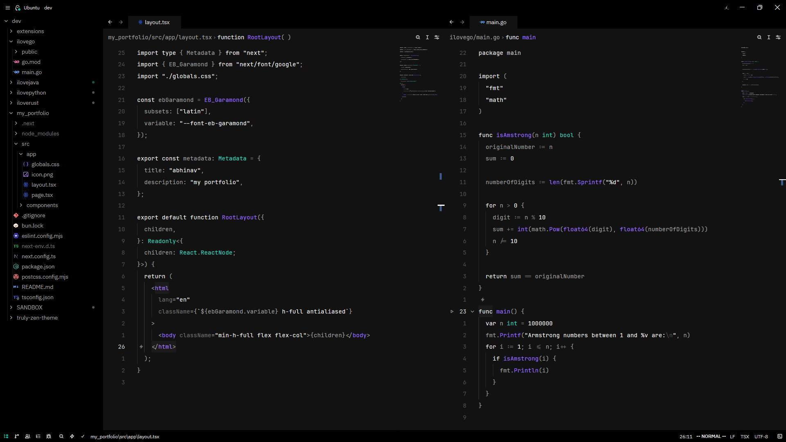Viewport: 786px width, 442px height.
Task: Open the collaboration panel icon
Action: (27, 437)
